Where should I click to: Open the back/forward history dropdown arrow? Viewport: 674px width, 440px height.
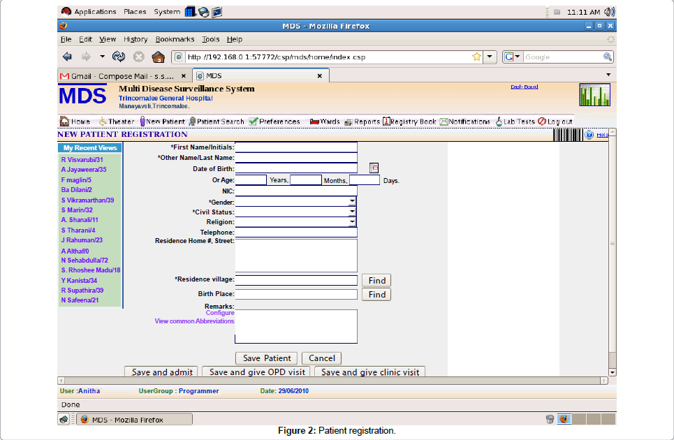tap(102, 57)
